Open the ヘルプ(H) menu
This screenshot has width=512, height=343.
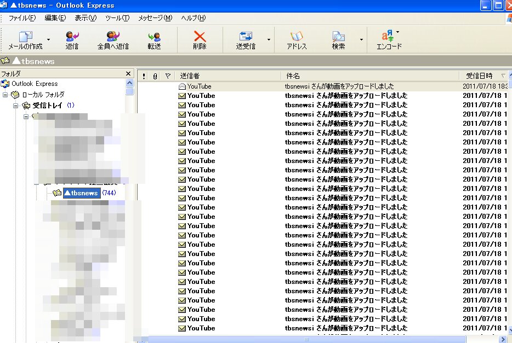click(194, 18)
